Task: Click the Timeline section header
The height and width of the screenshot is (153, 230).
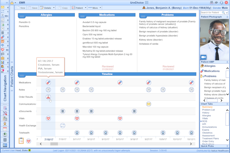Action: pos(107,74)
